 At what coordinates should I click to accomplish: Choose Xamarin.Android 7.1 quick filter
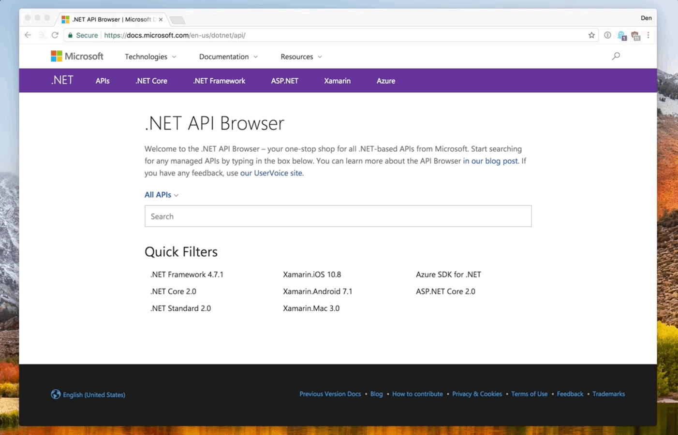[318, 291]
